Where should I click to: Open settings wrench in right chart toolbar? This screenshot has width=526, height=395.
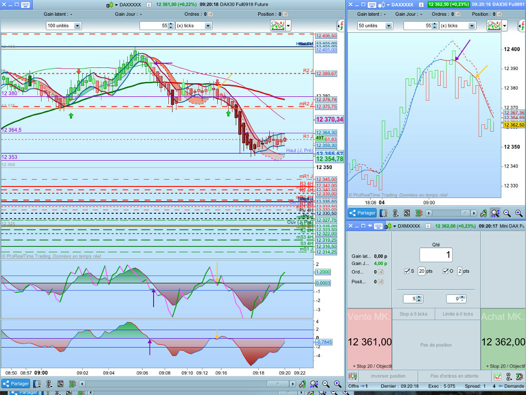tap(483, 213)
